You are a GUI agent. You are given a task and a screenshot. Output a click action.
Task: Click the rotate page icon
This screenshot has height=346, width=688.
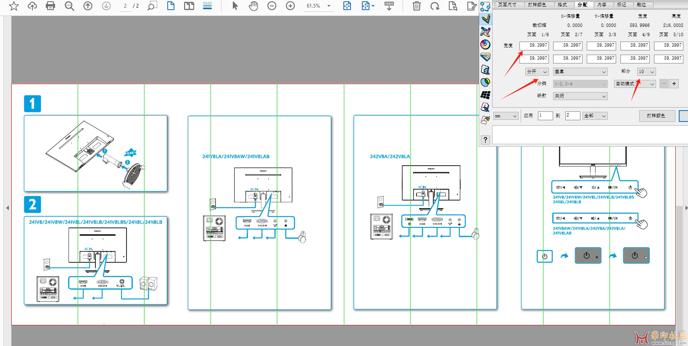pos(435,6)
